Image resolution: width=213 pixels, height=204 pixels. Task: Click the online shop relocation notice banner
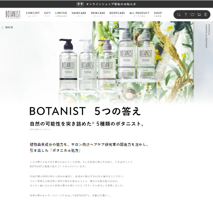point(106,4)
